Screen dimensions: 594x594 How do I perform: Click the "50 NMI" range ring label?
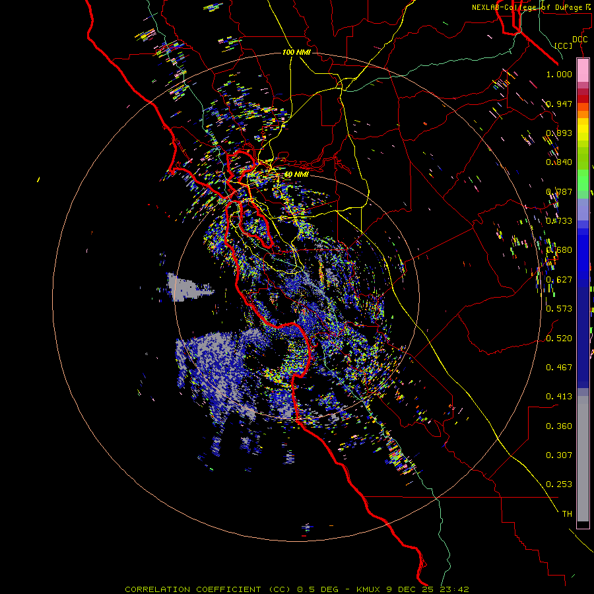click(296, 174)
